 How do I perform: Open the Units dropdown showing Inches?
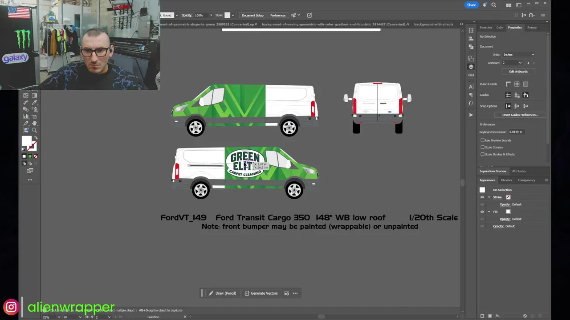click(x=519, y=55)
